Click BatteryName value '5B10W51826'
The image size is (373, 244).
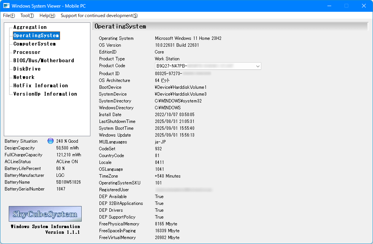[68, 182]
